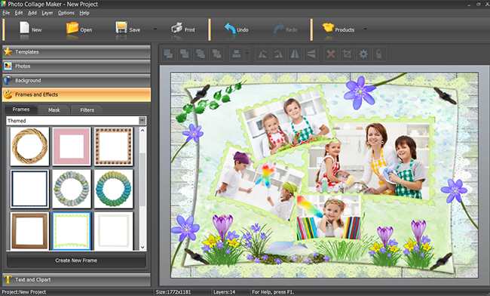This screenshot has width=490, height=296.
Task: Click the bring forward layer icon
Action: 185,54
